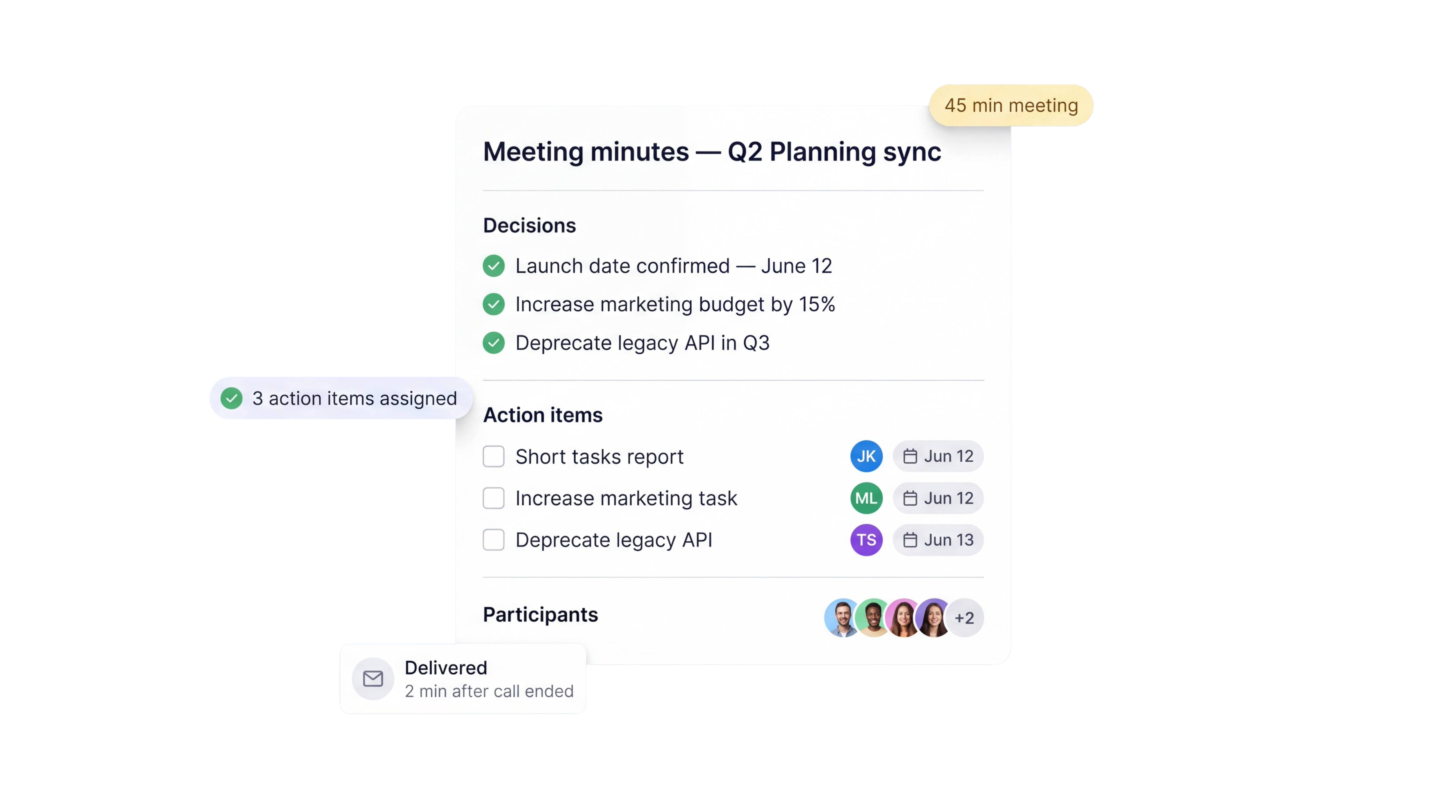Image resolution: width=1440 pixels, height=794 pixels.
Task: Check the Short tasks report checkbox
Action: point(494,456)
